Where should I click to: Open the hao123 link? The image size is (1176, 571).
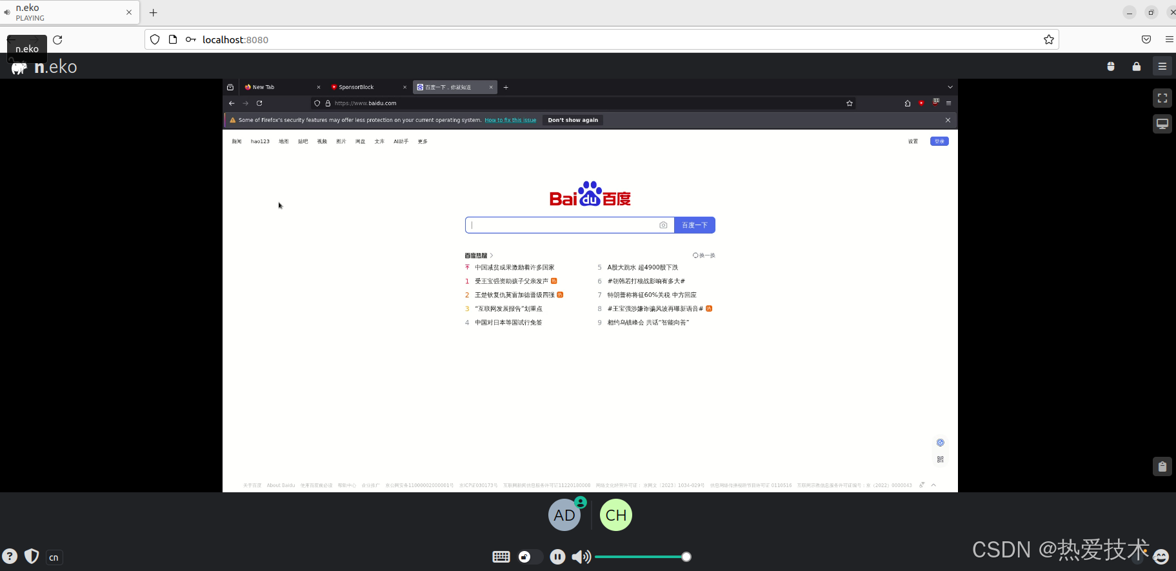[260, 141]
